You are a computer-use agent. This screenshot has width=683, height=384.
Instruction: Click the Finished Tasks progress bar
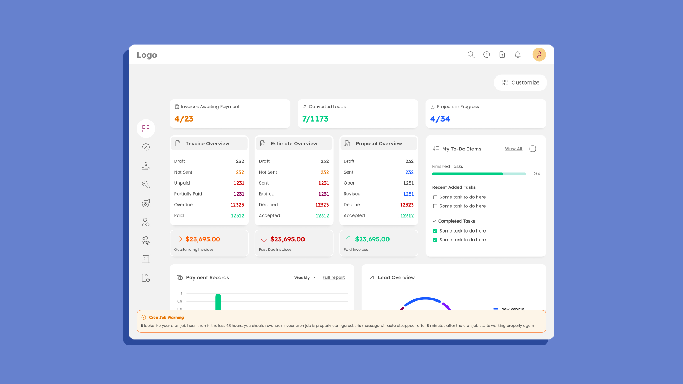(479, 174)
